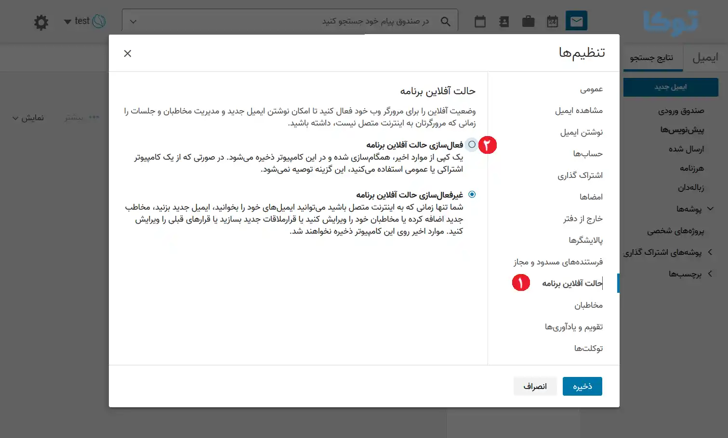Screen dimensions: 728x438
Task: Open the test user account menu
Action: pyautogui.click(x=85, y=21)
